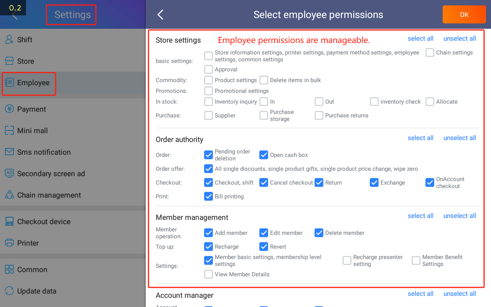Select the Store icon in sidebar

(x=10, y=61)
